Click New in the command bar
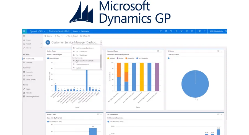249x135 pixels. 58,36
